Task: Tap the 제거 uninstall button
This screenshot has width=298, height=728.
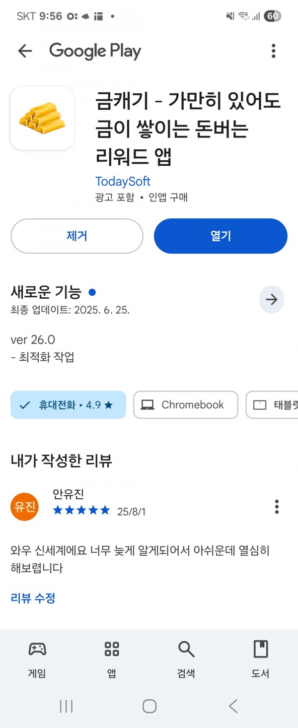Action: 77,236
